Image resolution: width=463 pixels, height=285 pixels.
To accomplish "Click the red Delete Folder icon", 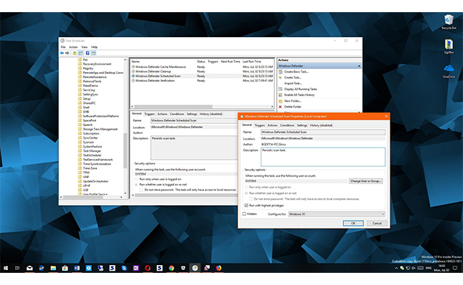I will click(x=281, y=106).
